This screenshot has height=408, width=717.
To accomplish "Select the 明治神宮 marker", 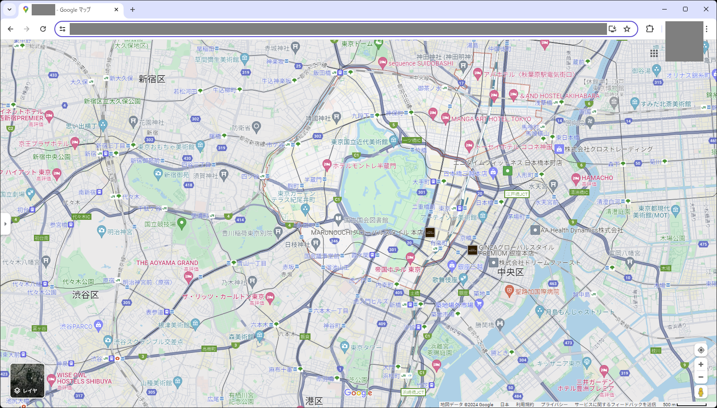I will (x=102, y=231).
